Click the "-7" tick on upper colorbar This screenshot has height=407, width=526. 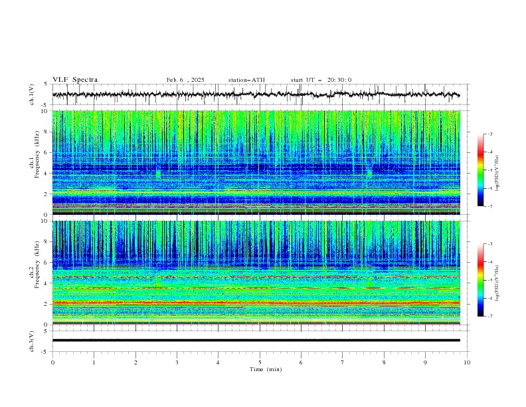pos(489,206)
